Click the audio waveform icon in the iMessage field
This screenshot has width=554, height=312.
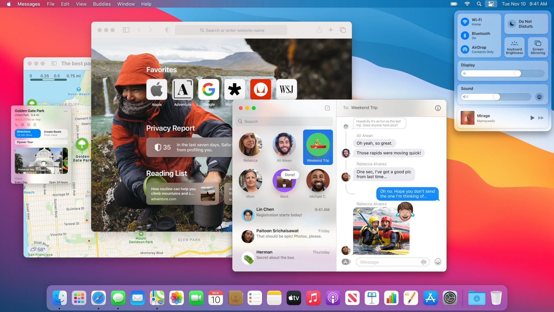click(x=424, y=262)
